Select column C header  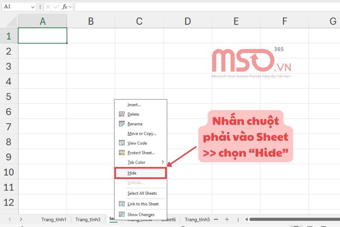click(x=139, y=21)
